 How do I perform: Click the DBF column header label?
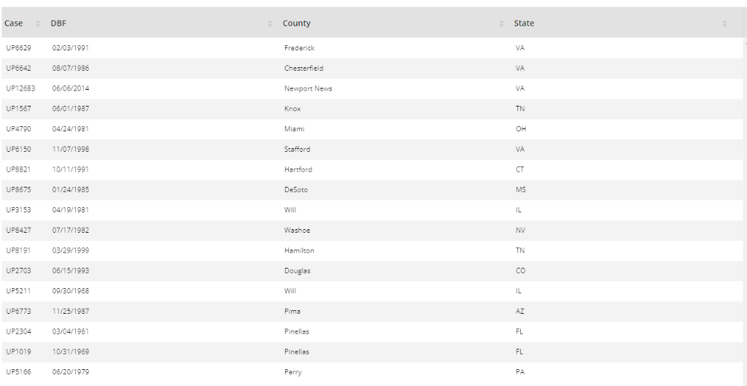coord(58,23)
